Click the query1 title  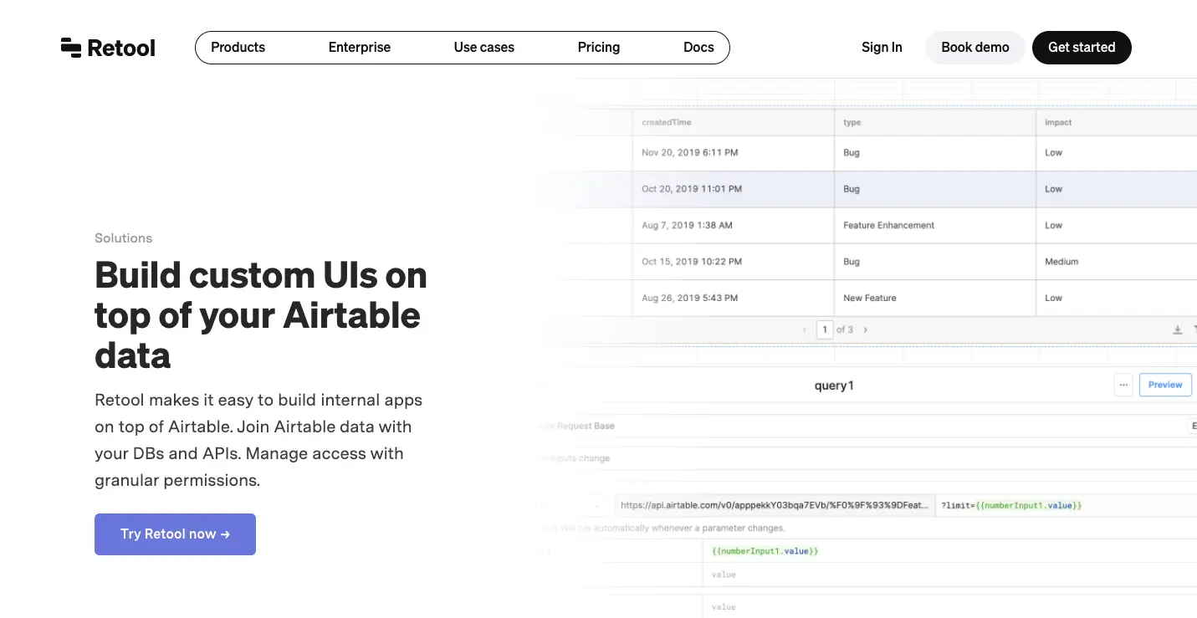834,386
